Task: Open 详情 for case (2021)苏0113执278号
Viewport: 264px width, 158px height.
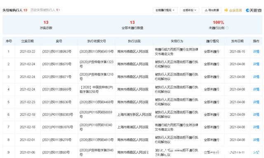Action: pos(256,140)
